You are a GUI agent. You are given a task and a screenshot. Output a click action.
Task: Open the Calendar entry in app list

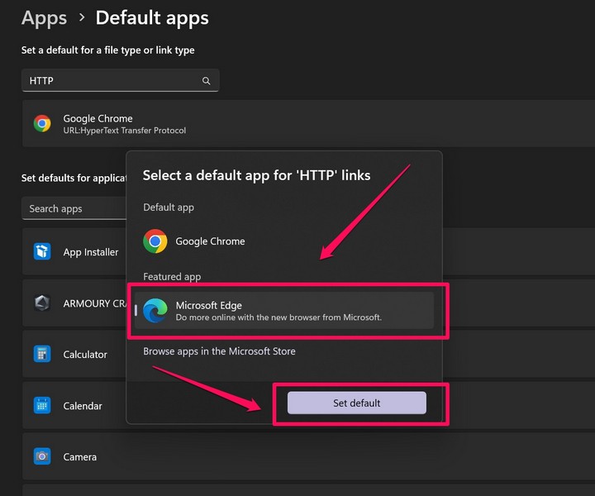[83, 406]
